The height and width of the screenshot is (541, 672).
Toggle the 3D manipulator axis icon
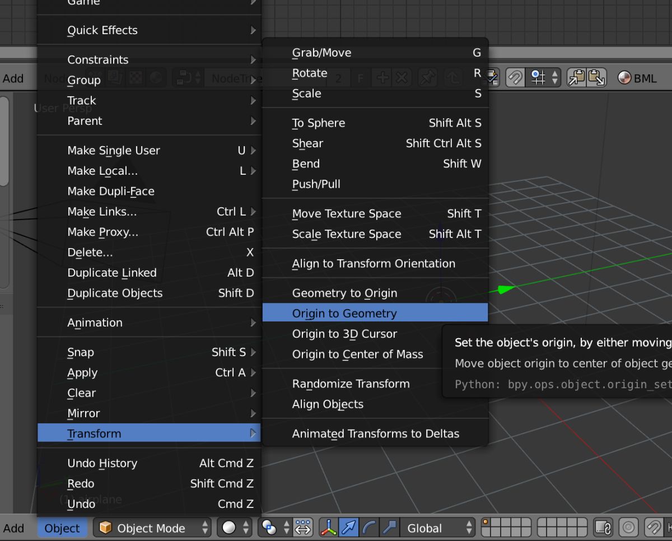click(329, 528)
